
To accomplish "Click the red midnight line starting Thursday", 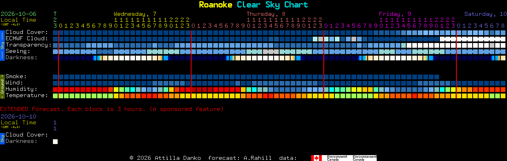I will click(x=191, y=64).
